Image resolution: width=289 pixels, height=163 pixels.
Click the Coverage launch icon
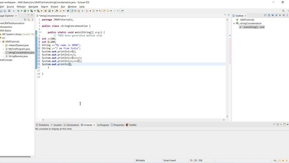(x=32, y=11)
